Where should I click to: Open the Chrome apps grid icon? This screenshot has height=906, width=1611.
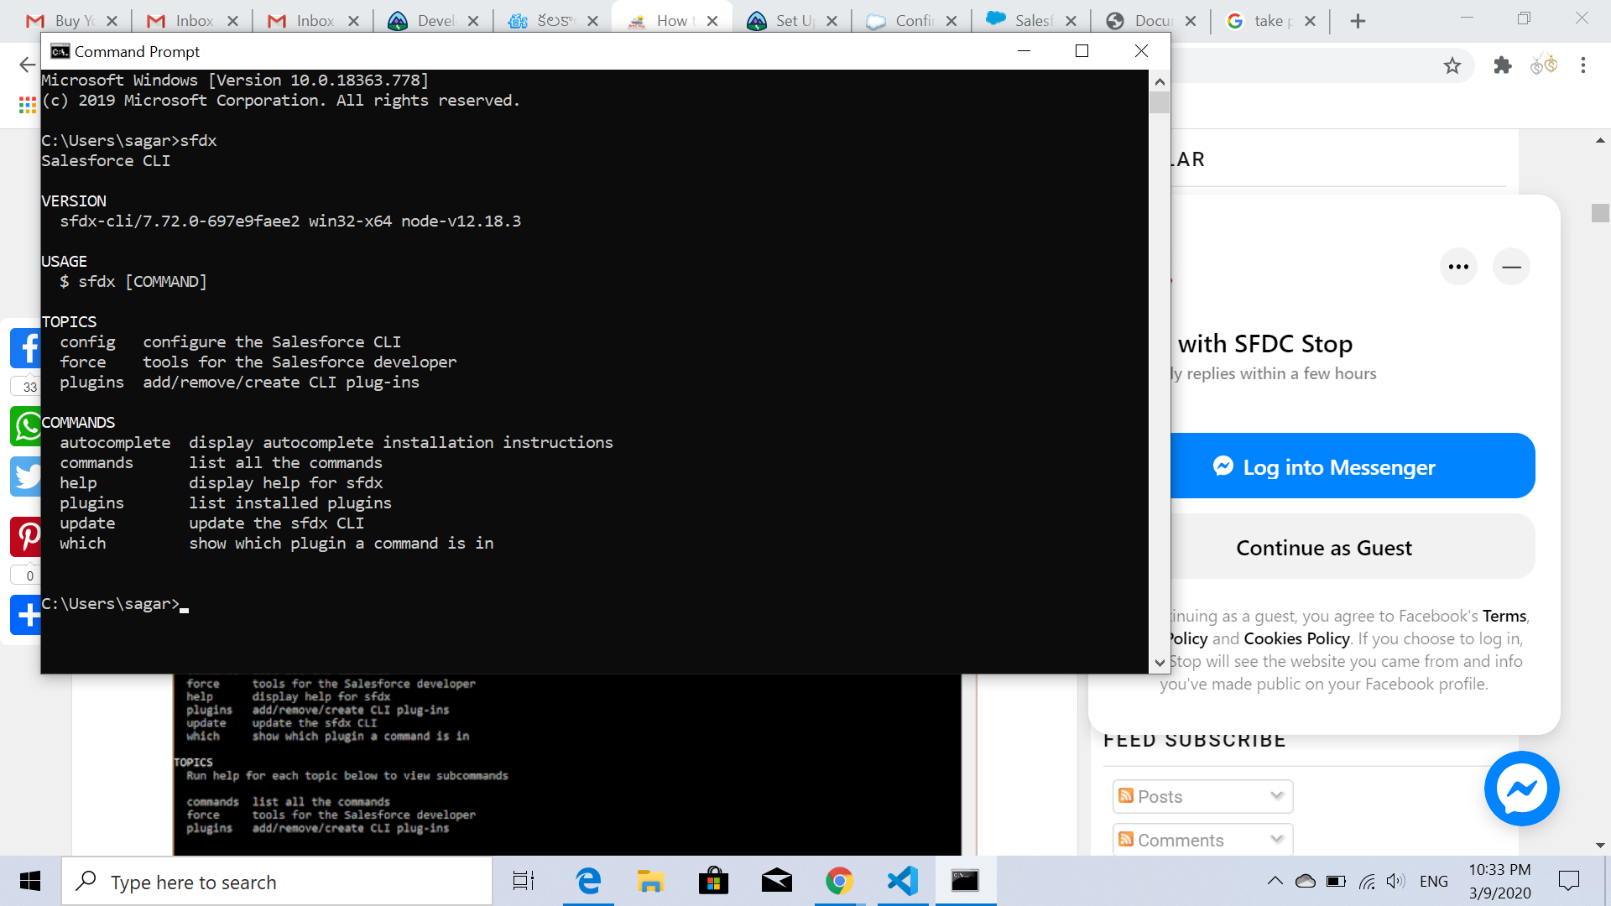tap(27, 105)
